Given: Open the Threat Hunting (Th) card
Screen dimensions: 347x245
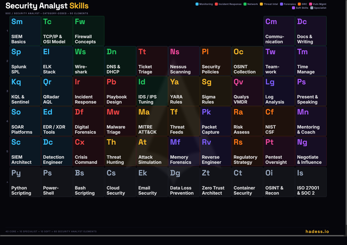Looking at the screenshot, I should [x=121, y=151].
